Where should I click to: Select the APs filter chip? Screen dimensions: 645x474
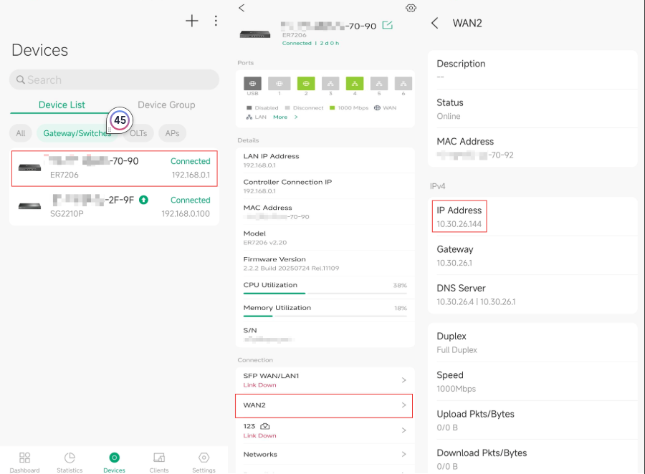(172, 133)
